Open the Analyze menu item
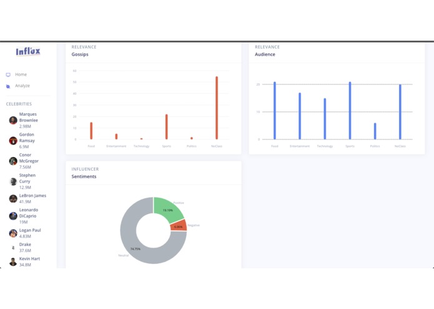Image resolution: width=434 pixels, height=309 pixels. 22,86
